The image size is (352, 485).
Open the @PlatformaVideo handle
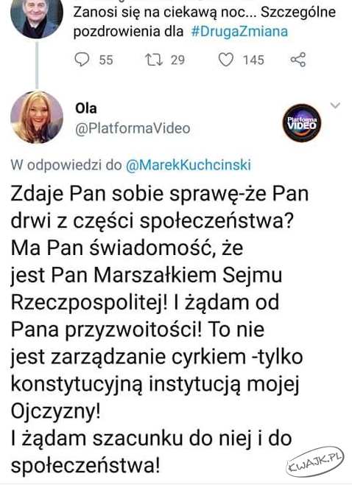(133, 128)
